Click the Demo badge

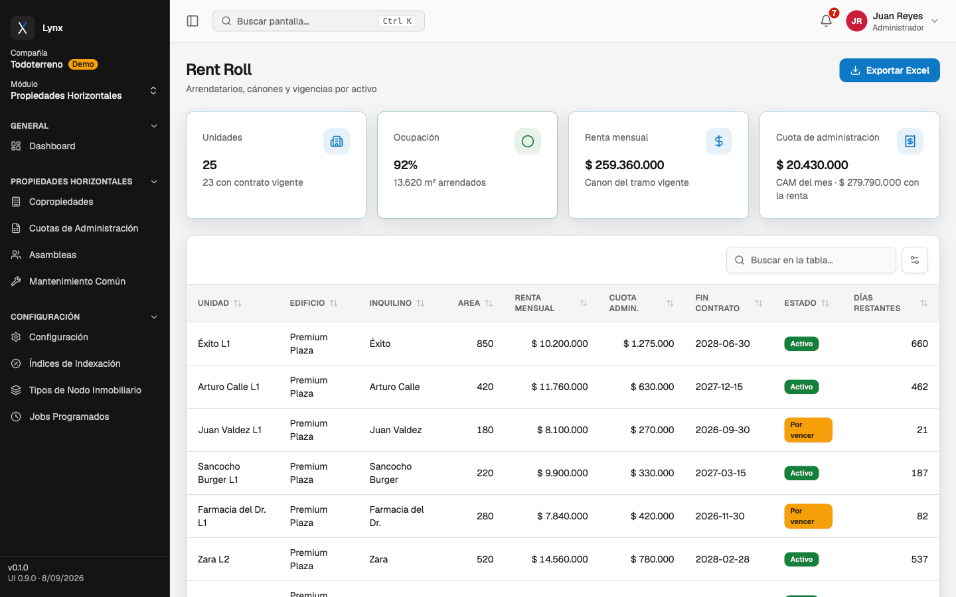click(83, 64)
